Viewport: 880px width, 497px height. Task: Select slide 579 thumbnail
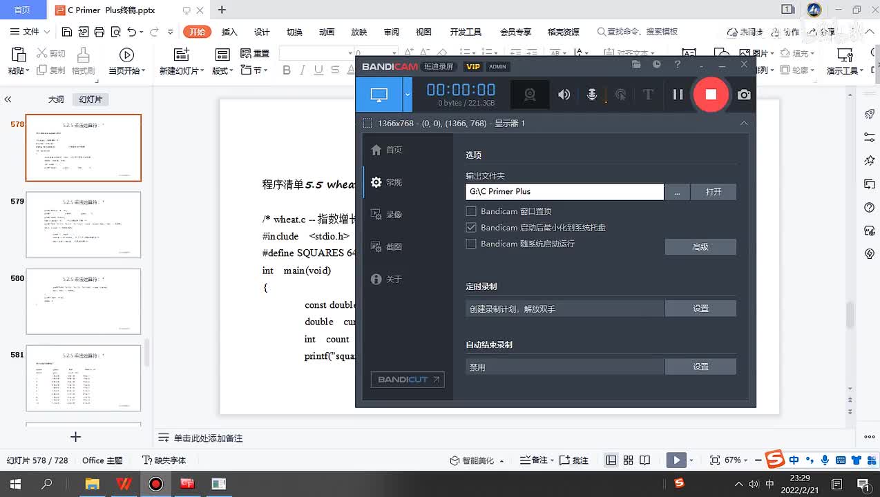(x=84, y=224)
